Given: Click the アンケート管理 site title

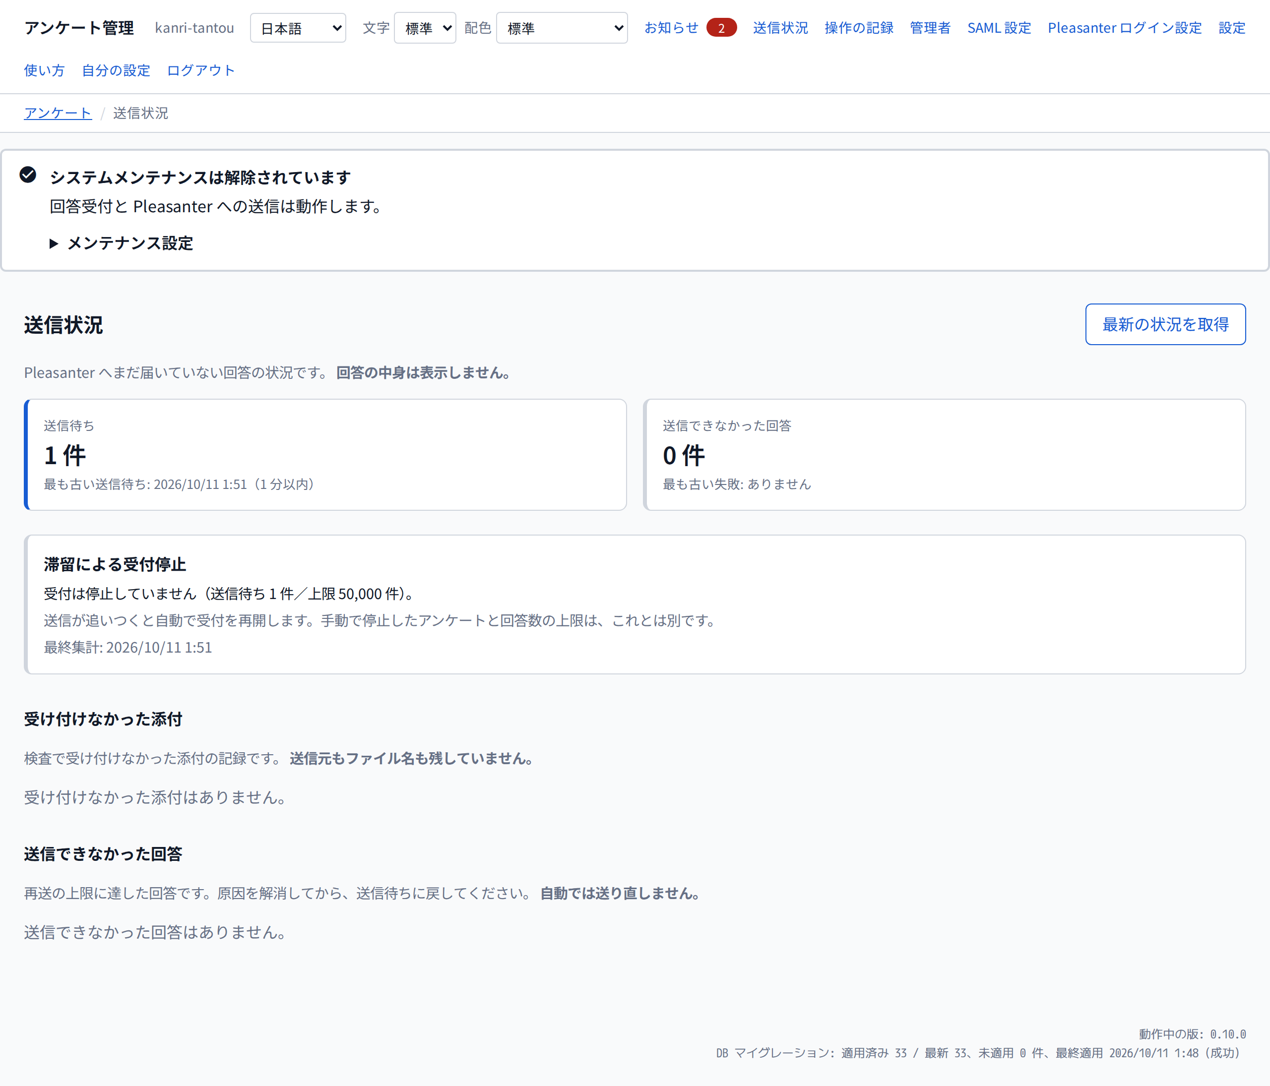Looking at the screenshot, I should pyautogui.click(x=79, y=28).
